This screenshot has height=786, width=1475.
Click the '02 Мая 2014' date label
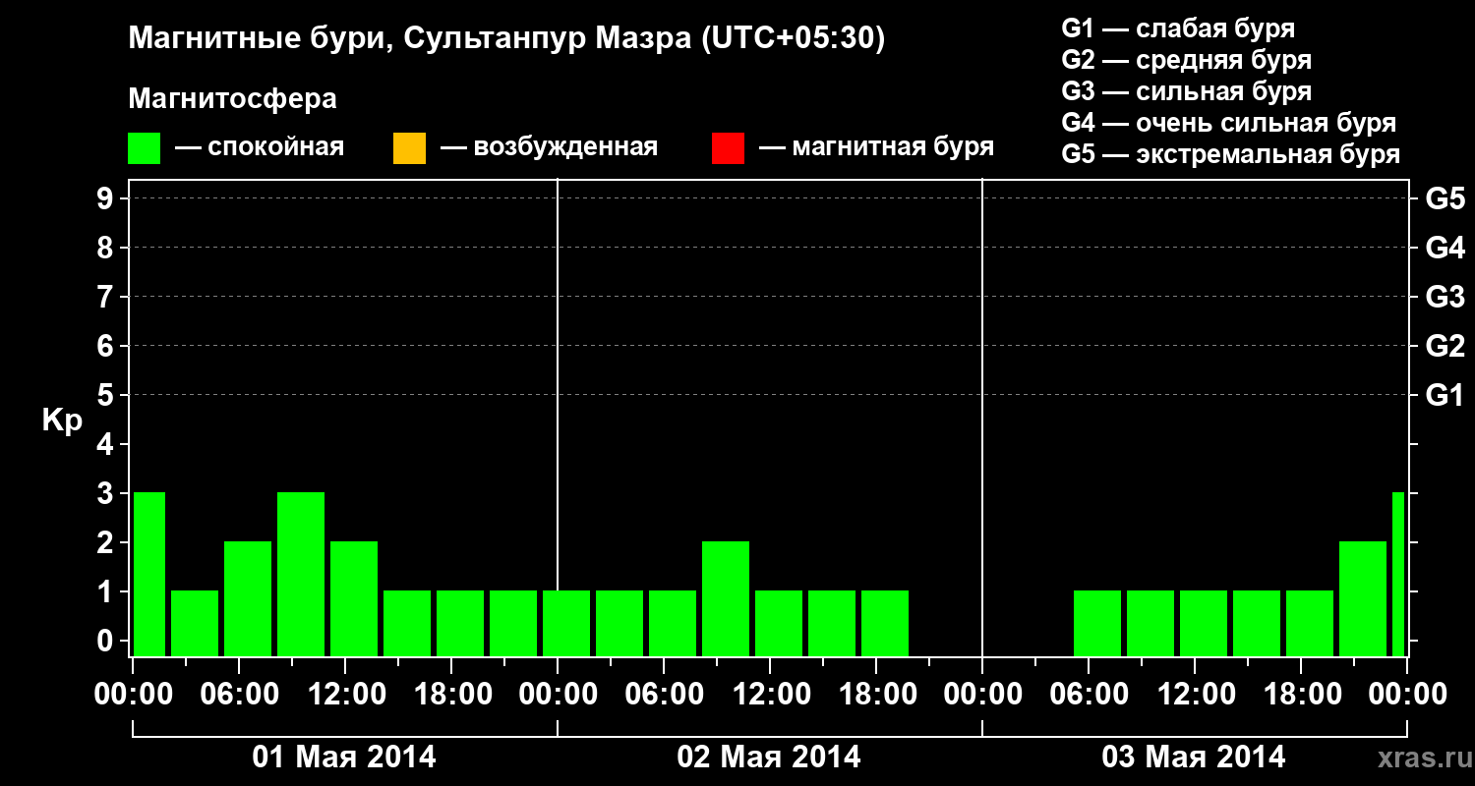pyautogui.click(x=769, y=758)
